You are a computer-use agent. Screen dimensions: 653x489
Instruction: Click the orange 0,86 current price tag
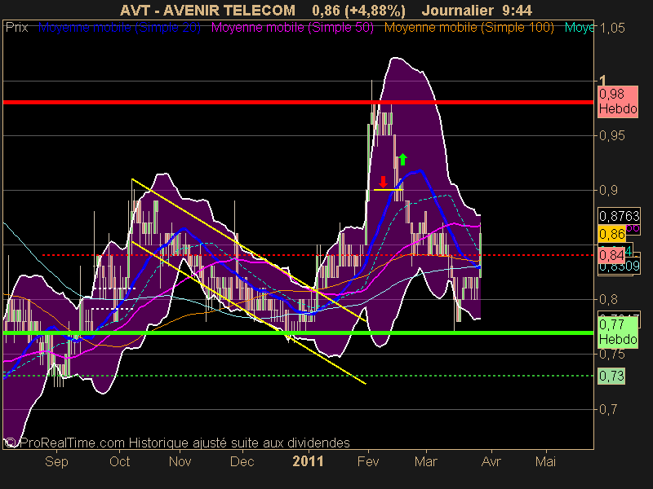[611, 234]
